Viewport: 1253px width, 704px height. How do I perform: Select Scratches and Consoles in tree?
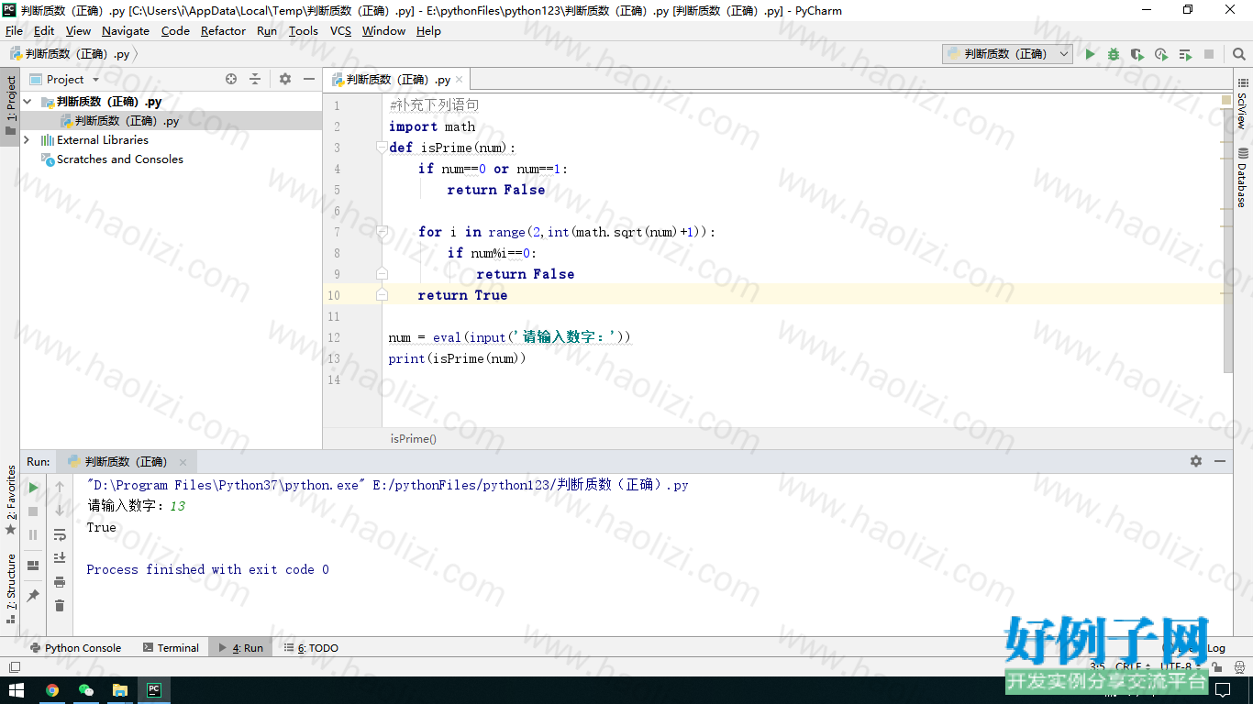point(113,159)
